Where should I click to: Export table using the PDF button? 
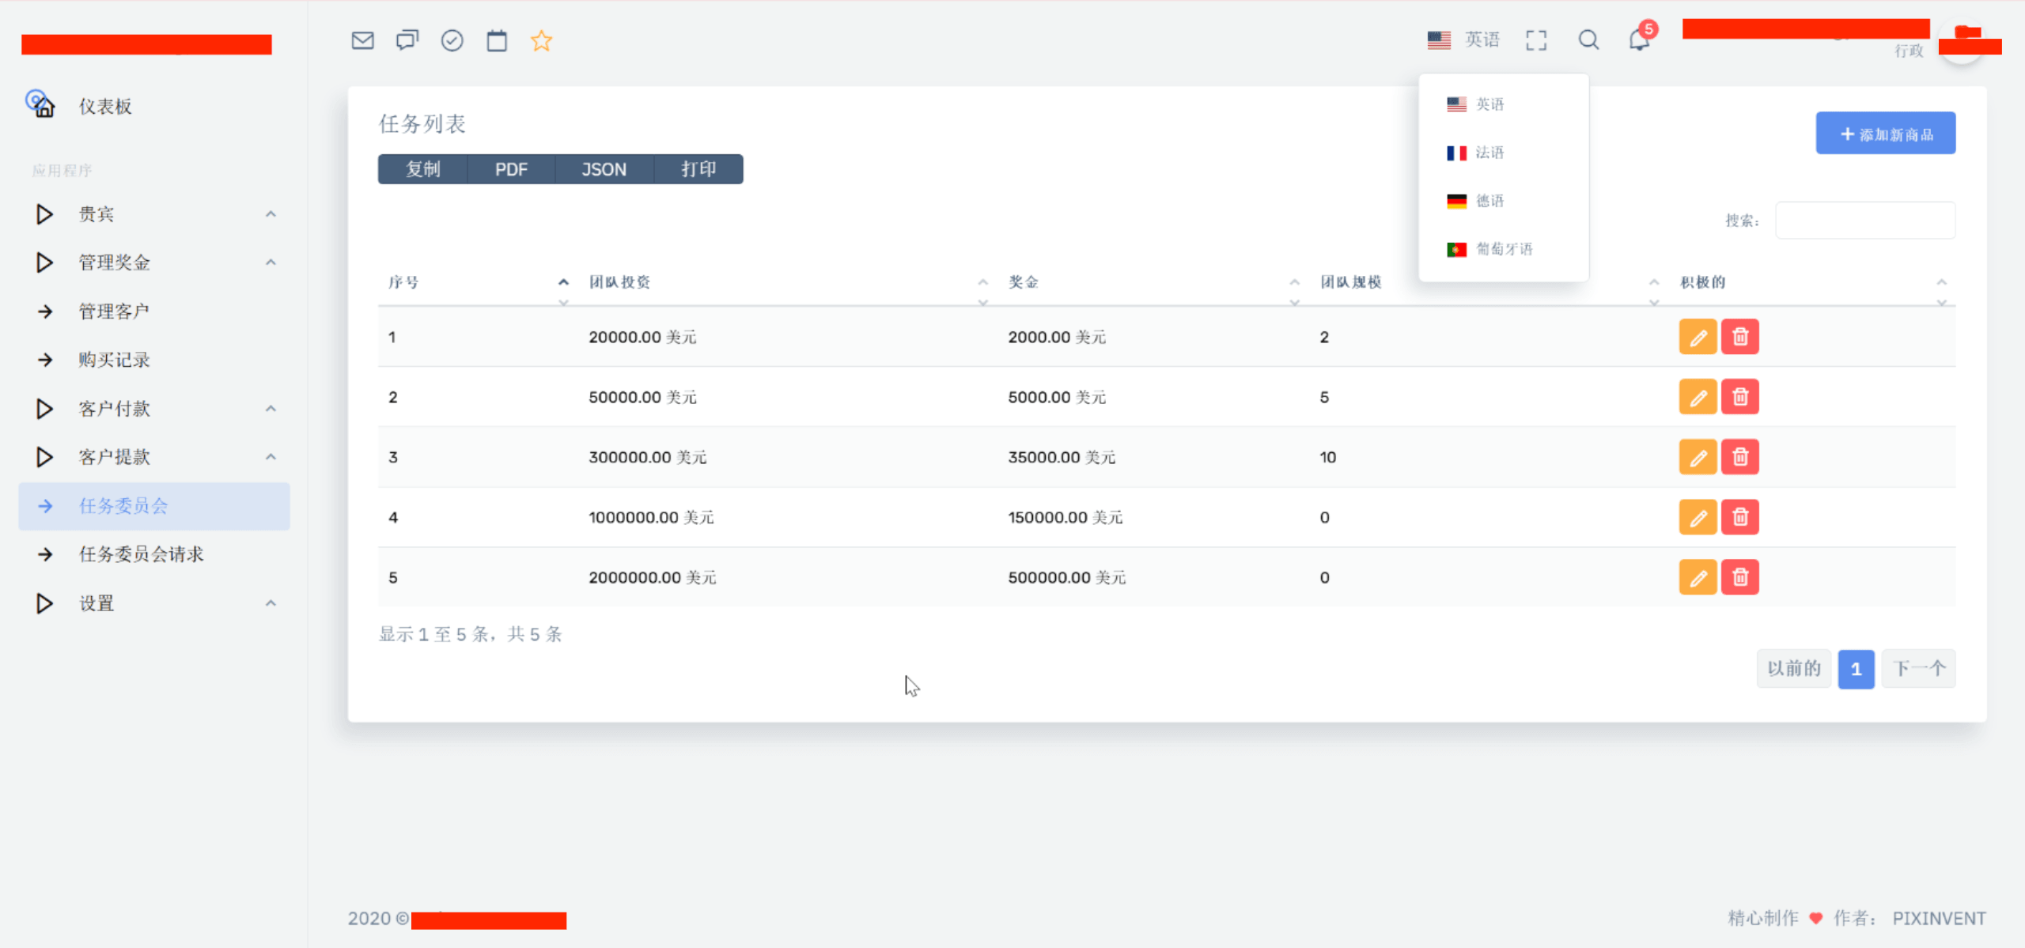511,169
